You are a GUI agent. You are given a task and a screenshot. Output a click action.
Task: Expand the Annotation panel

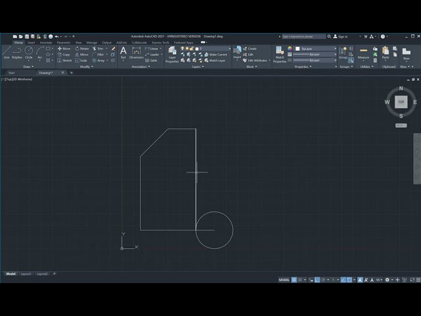click(x=141, y=66)
